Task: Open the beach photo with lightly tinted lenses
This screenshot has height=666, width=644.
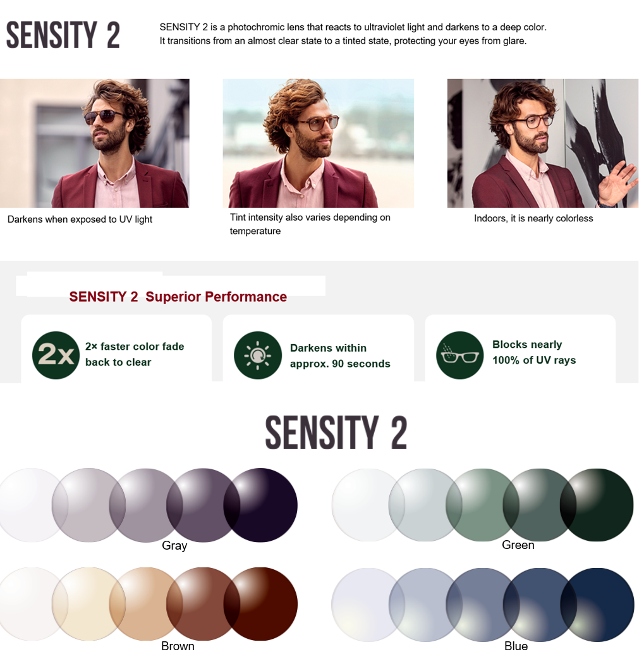Action: 319,143
